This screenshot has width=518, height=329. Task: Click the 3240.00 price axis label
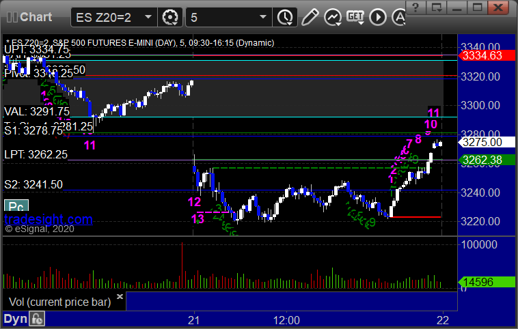tap(480, 192)
